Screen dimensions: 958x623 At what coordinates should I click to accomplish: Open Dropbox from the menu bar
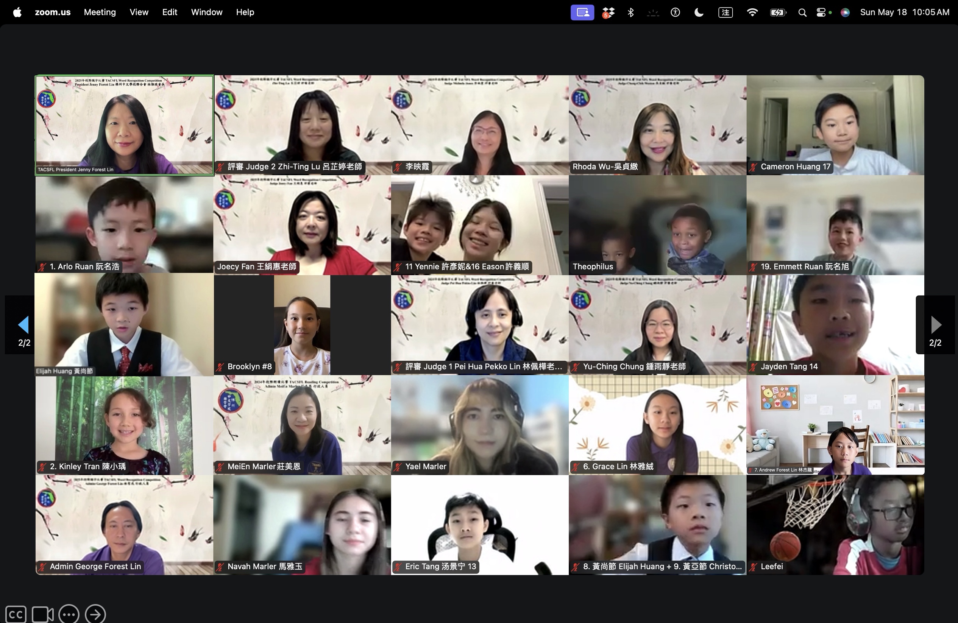[x=608, y=12]
